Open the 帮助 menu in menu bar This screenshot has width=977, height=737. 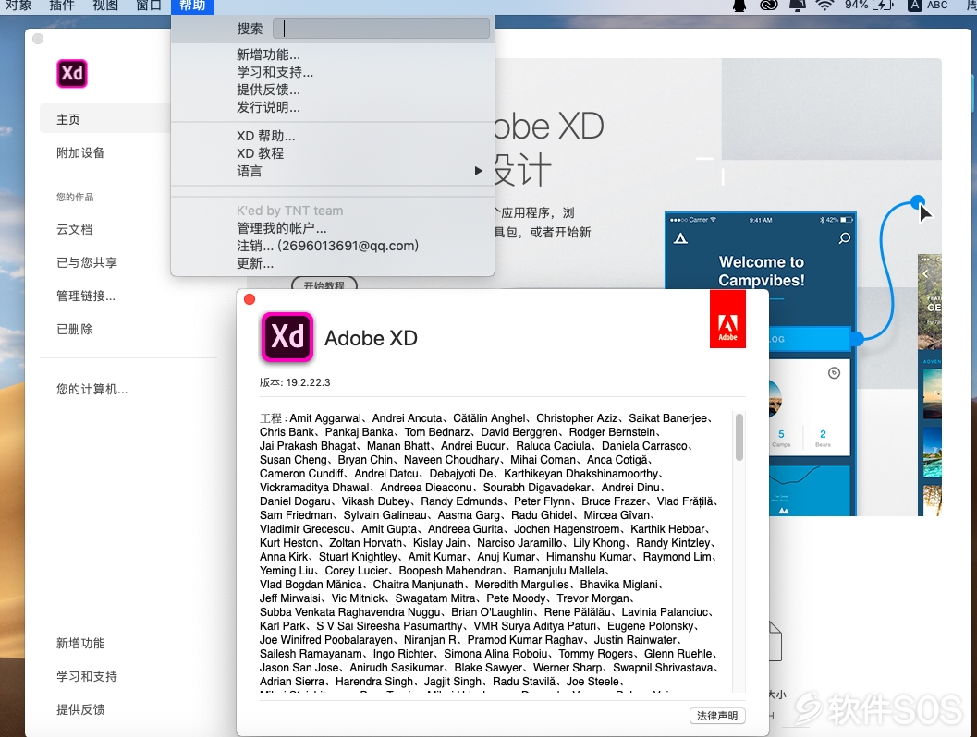pos(192,6)
